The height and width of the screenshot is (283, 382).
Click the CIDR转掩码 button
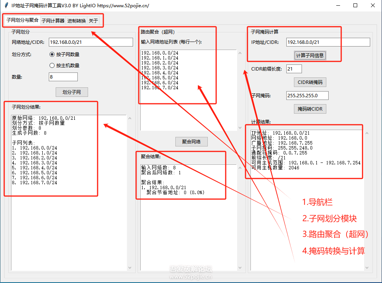pyautogui.click(x=310, y=82)
